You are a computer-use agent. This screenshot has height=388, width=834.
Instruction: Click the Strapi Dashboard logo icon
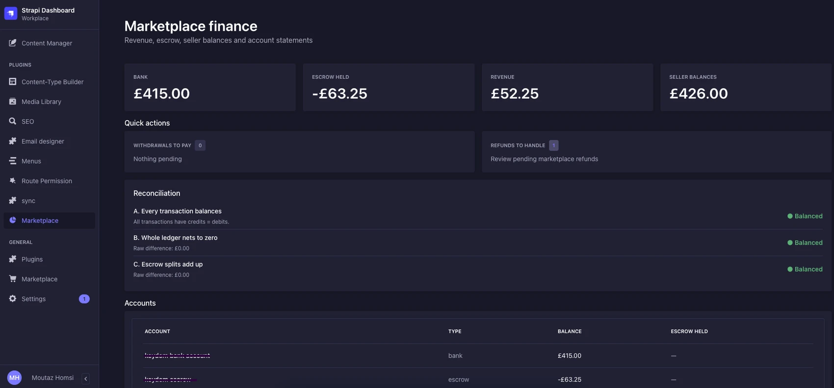point(11,13)
